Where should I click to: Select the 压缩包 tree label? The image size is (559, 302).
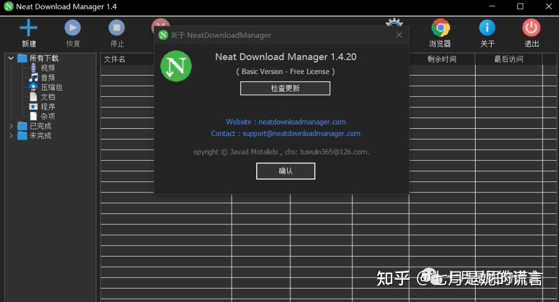coord(51,87)
